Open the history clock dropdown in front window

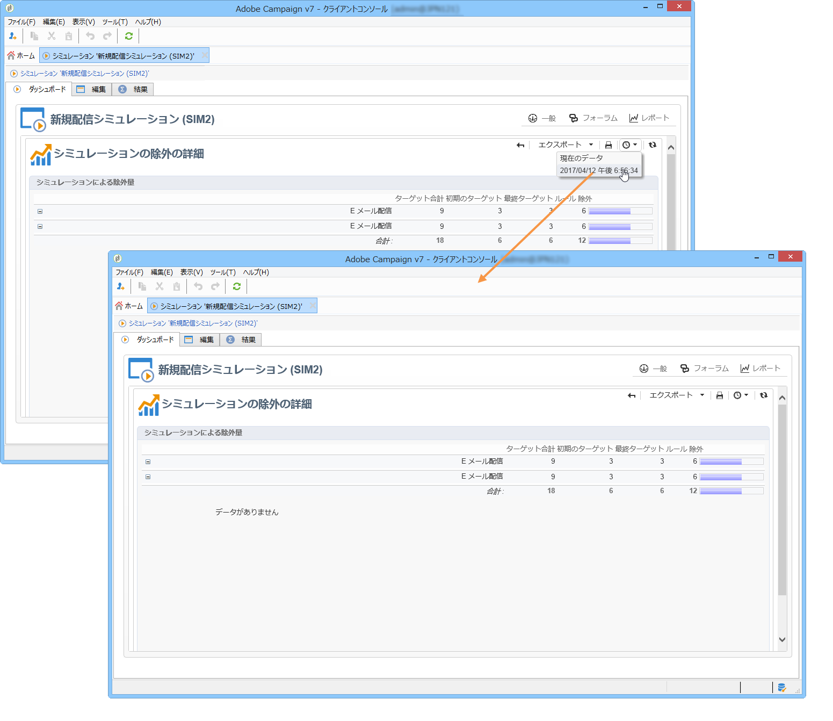click(741, 395)
